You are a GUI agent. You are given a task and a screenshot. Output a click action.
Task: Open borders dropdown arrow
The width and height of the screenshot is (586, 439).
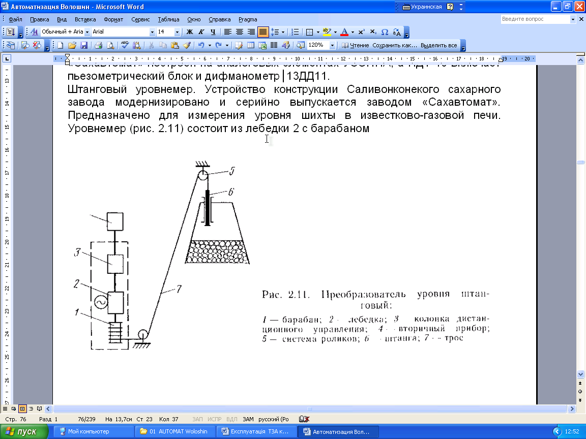click(x=318, y=32)
